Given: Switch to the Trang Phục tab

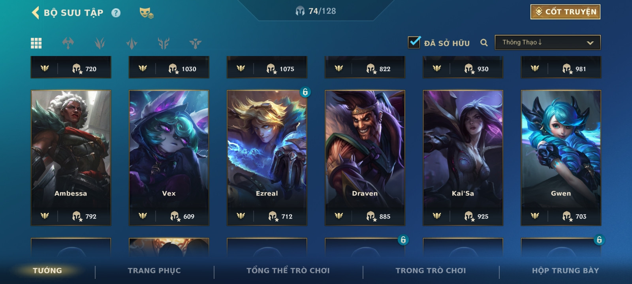Looking at the screenshot, I should click(x=154, y=271).
